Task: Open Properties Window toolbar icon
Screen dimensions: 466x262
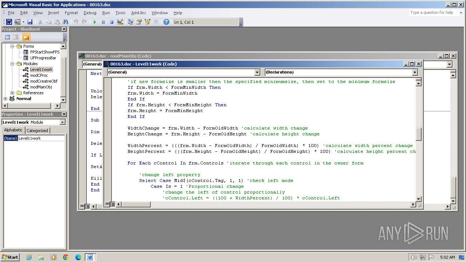Action: coord(139,22)
